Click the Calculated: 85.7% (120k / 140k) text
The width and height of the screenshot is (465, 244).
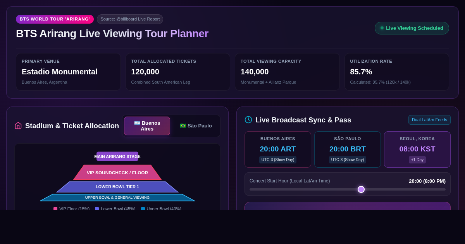[x=381, y=82]
